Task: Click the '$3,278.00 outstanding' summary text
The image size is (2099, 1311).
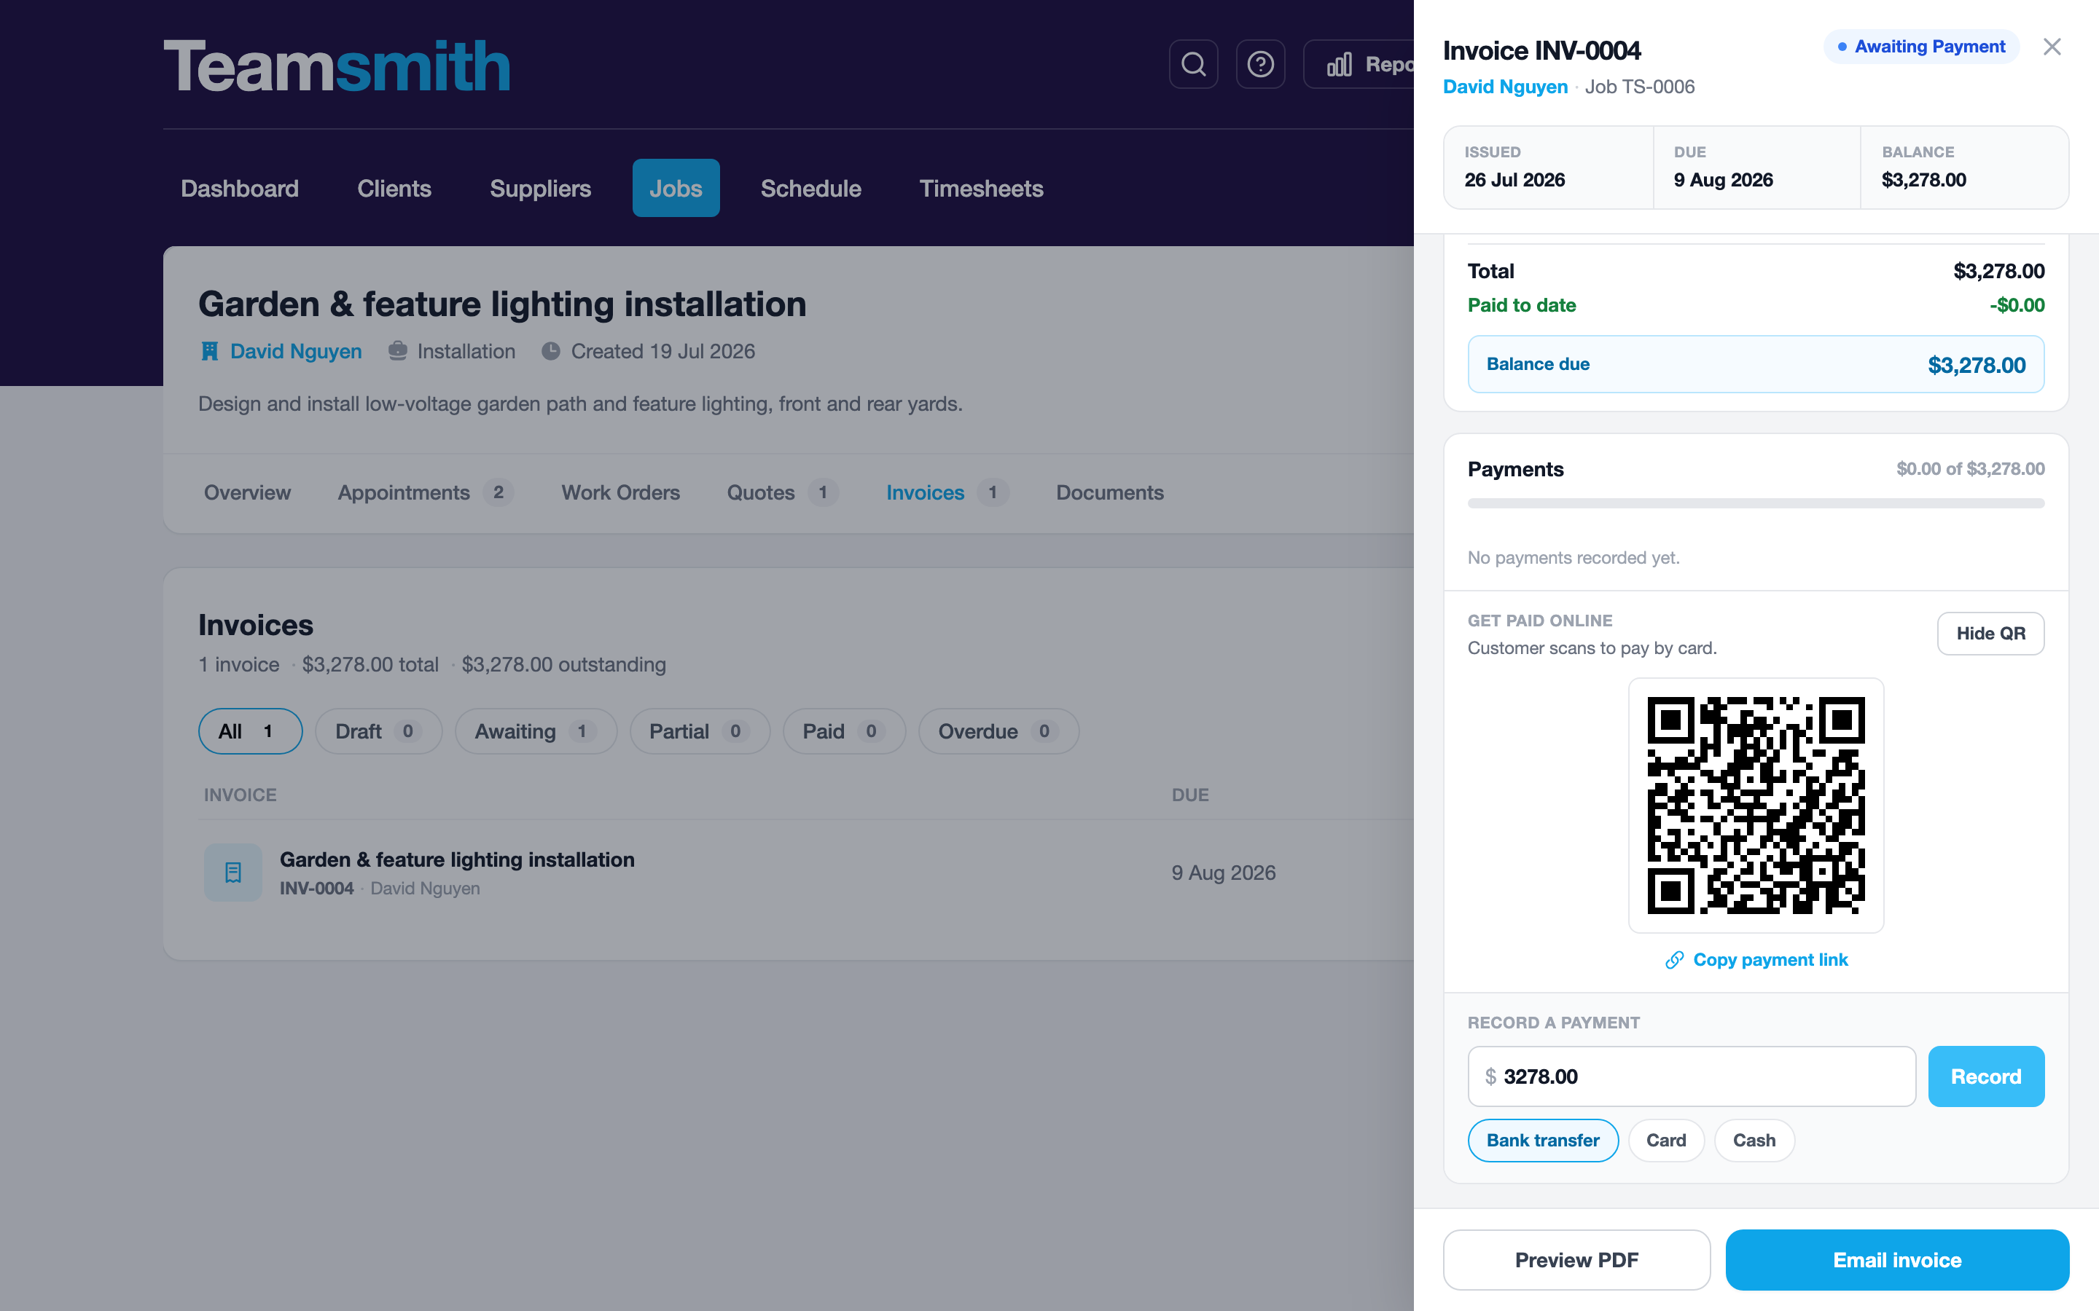Action: [x=564, y=664]
